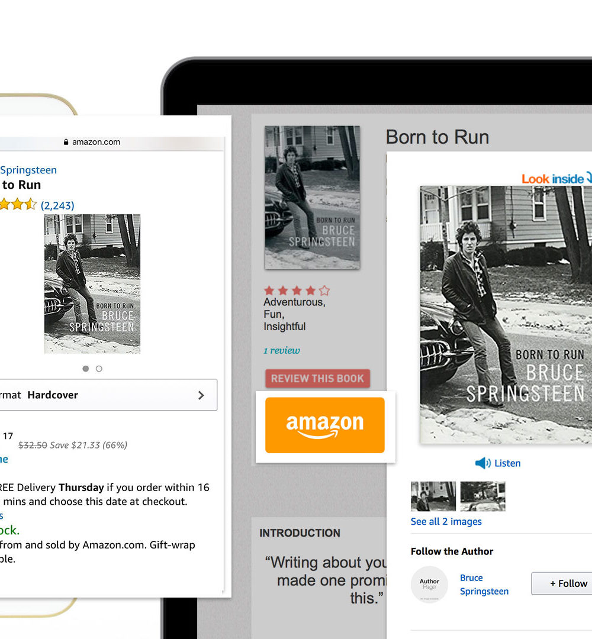
Task: Click the Adventurous, Fun, Insightful text
Action: [x=294, y=314]
